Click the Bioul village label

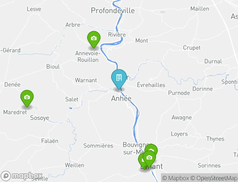53,66
